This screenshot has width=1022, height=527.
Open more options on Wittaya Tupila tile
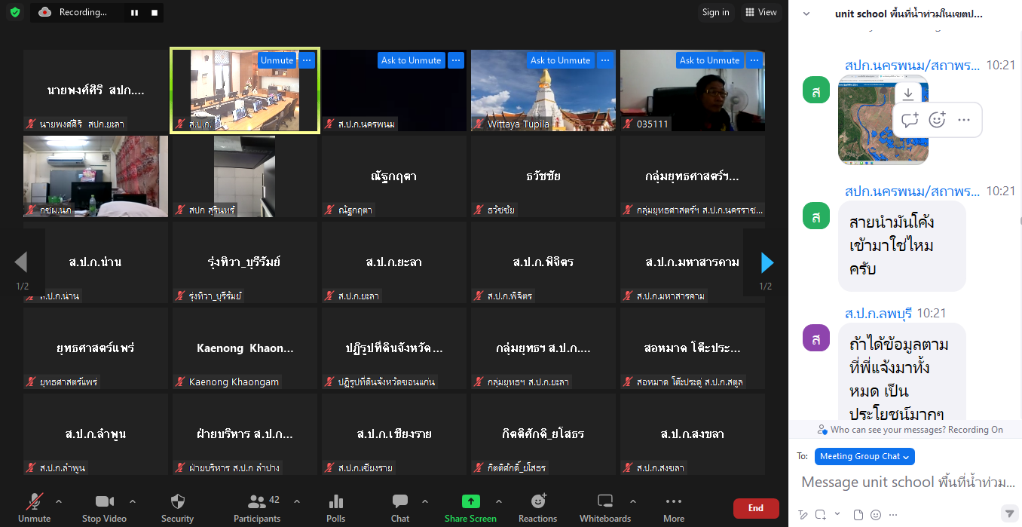pyautogui.click(x=605, y=60)
